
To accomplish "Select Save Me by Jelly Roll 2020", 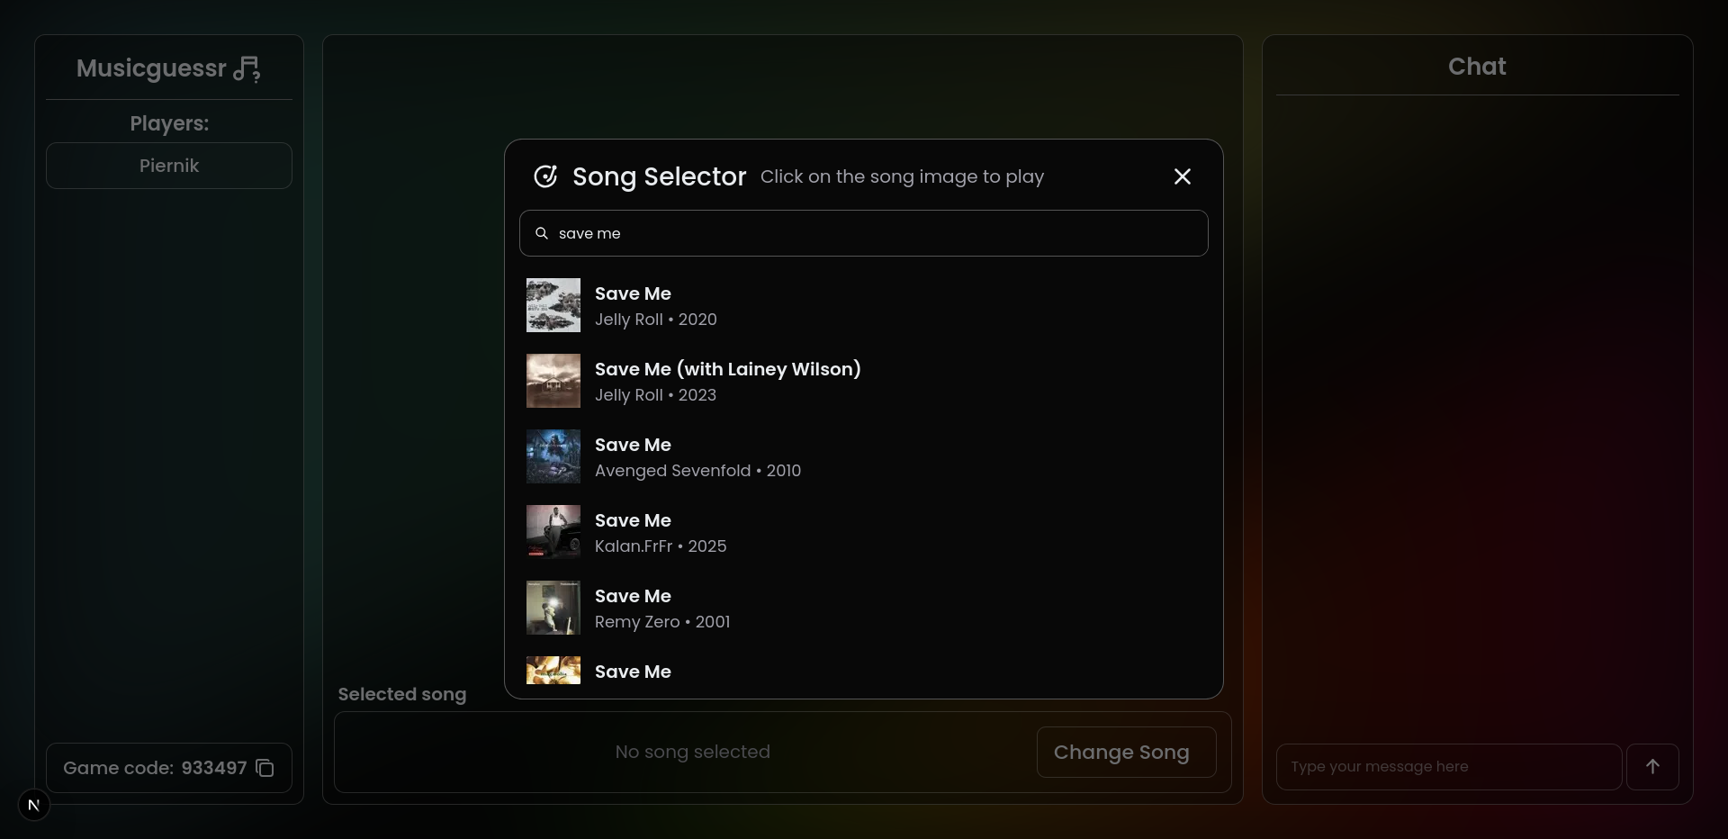I will click(633, 293).
